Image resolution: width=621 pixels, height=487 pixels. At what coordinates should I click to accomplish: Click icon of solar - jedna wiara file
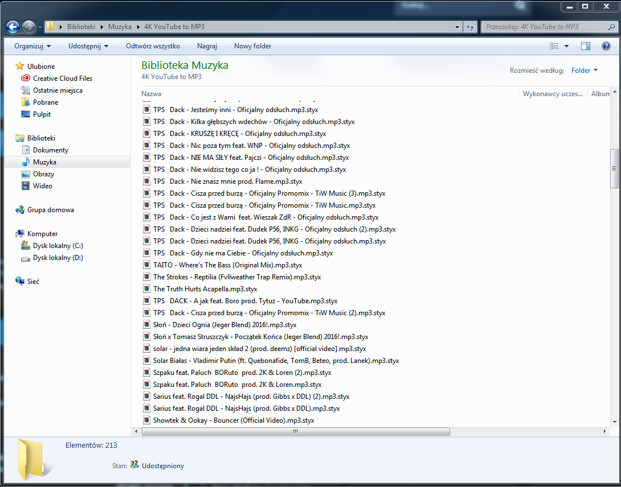pos(146,349)
